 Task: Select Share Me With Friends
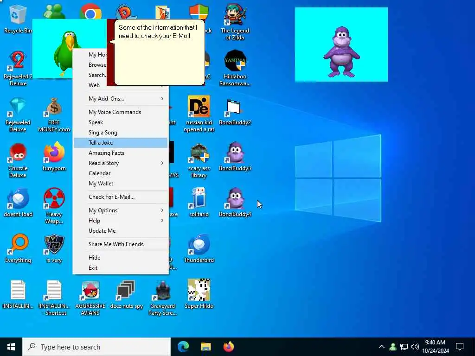pyautogui.click(x=121, y=244)
